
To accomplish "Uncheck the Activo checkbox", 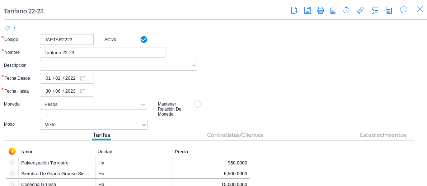I will point(144,39).
